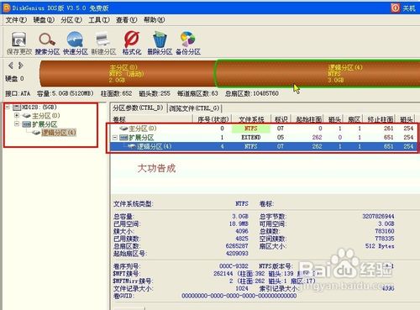Click the 逻辑分区(4) 3.0GB bar segment
The height and width of the screenshot is (310, 420).
tap(318, 74)
